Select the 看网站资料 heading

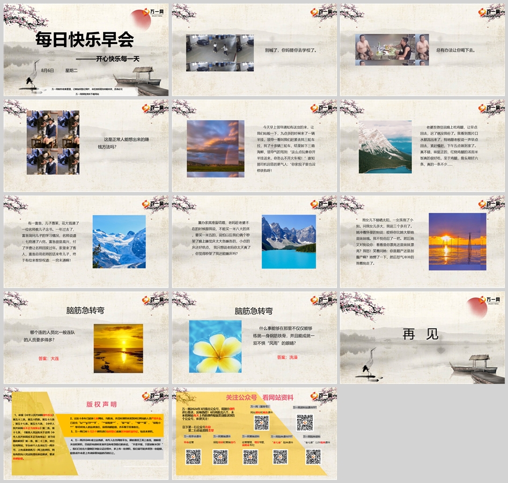coord(278,397)
